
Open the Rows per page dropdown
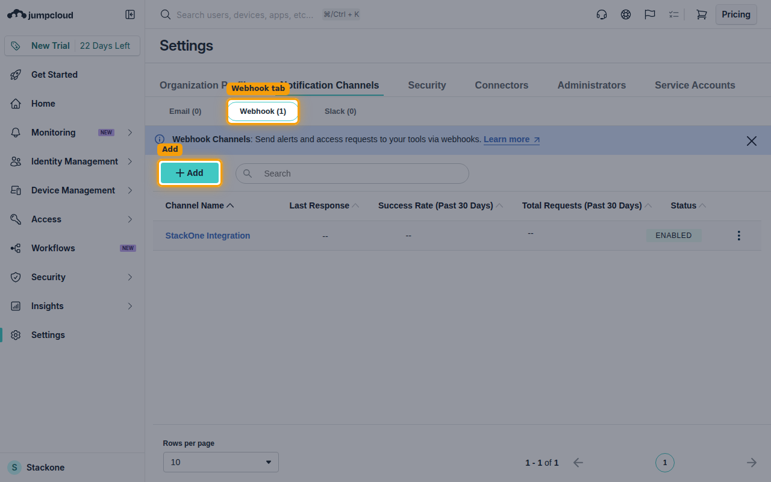point(221,462)
